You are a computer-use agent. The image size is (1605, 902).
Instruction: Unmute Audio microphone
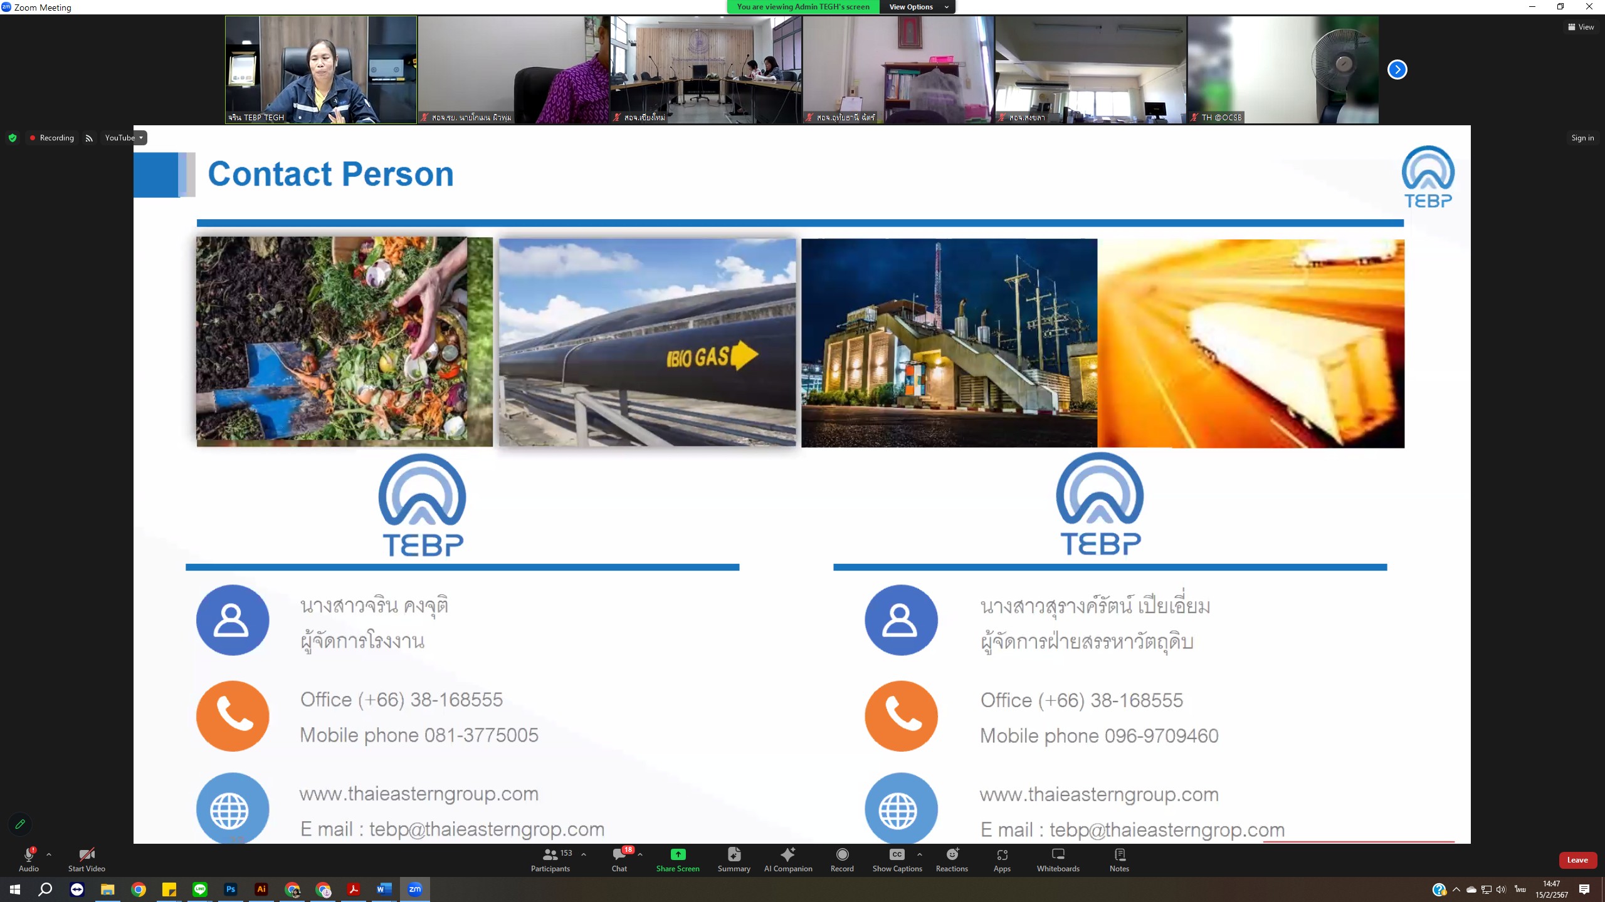29,859
